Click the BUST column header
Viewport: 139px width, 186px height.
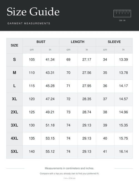tap(41, 42)
